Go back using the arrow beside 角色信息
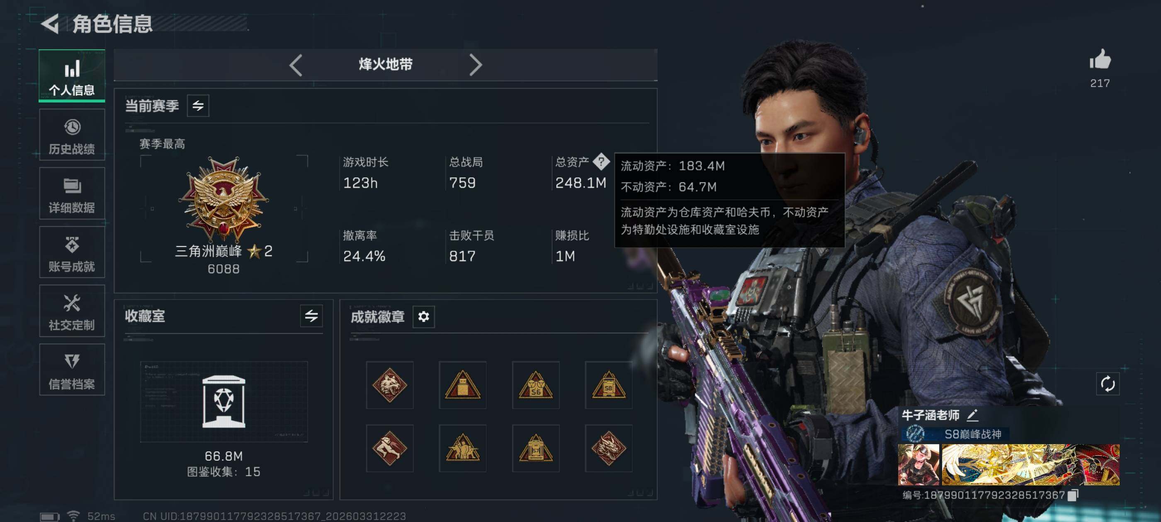 coord(50,24)
